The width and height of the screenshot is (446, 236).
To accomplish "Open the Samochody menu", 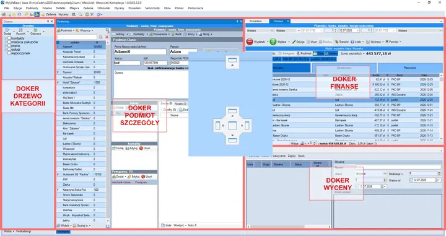I will 152,8.
